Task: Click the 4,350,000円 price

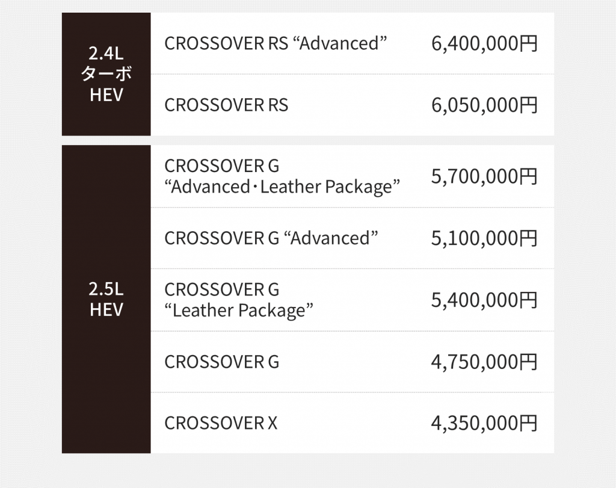Action: point(484,423)
